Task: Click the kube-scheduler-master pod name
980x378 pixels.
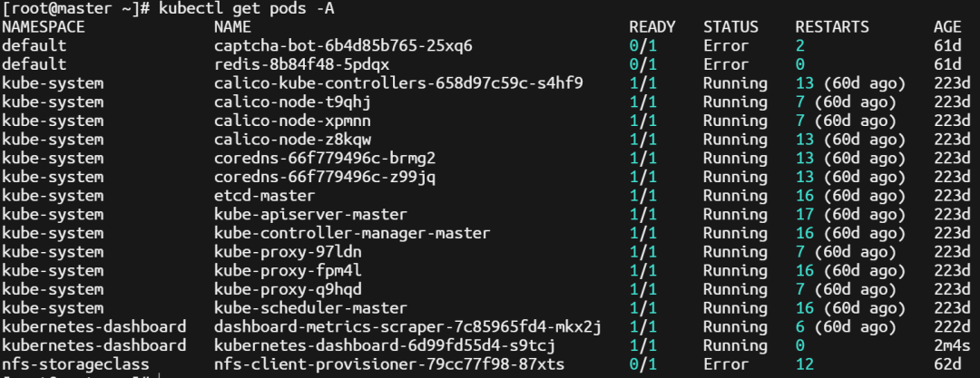Action: pyautogui.click(x=310, y=308)
